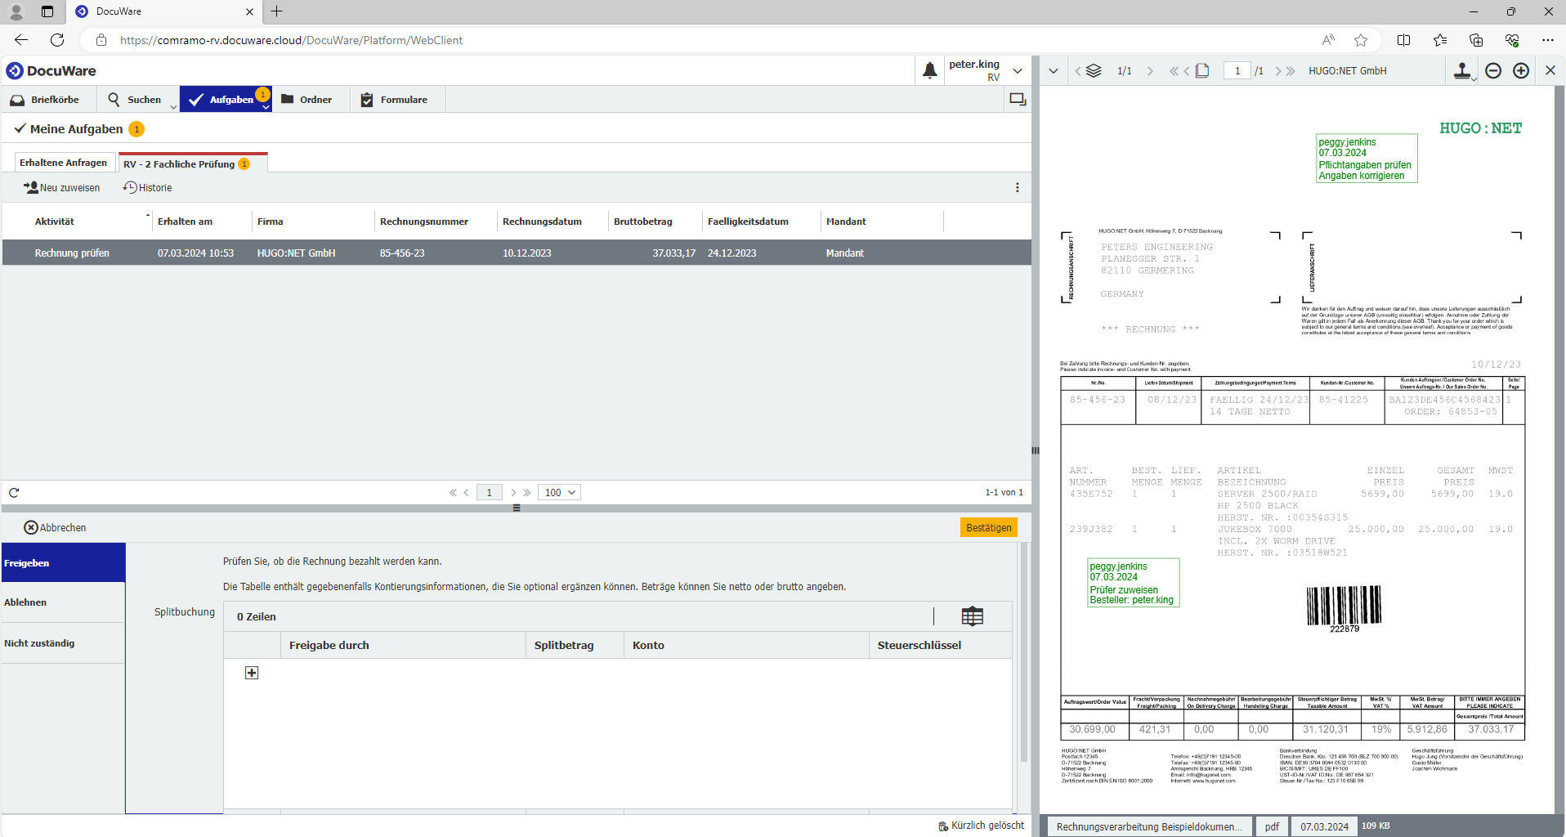The width and height of the screenshot is (1566, 837).
Task: Click the task list page number field
Action: (490, 493)
